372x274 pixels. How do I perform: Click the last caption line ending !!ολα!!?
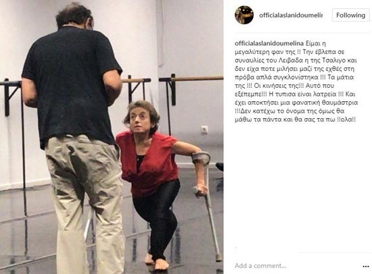296,119
